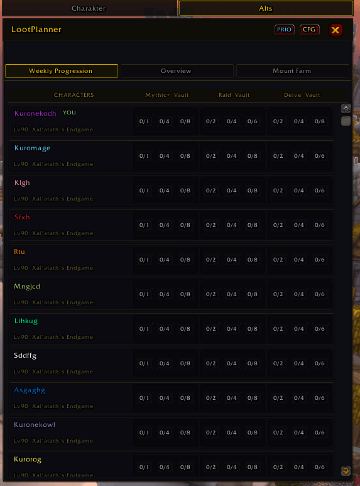Select character Sddffg

coord(25,355)
